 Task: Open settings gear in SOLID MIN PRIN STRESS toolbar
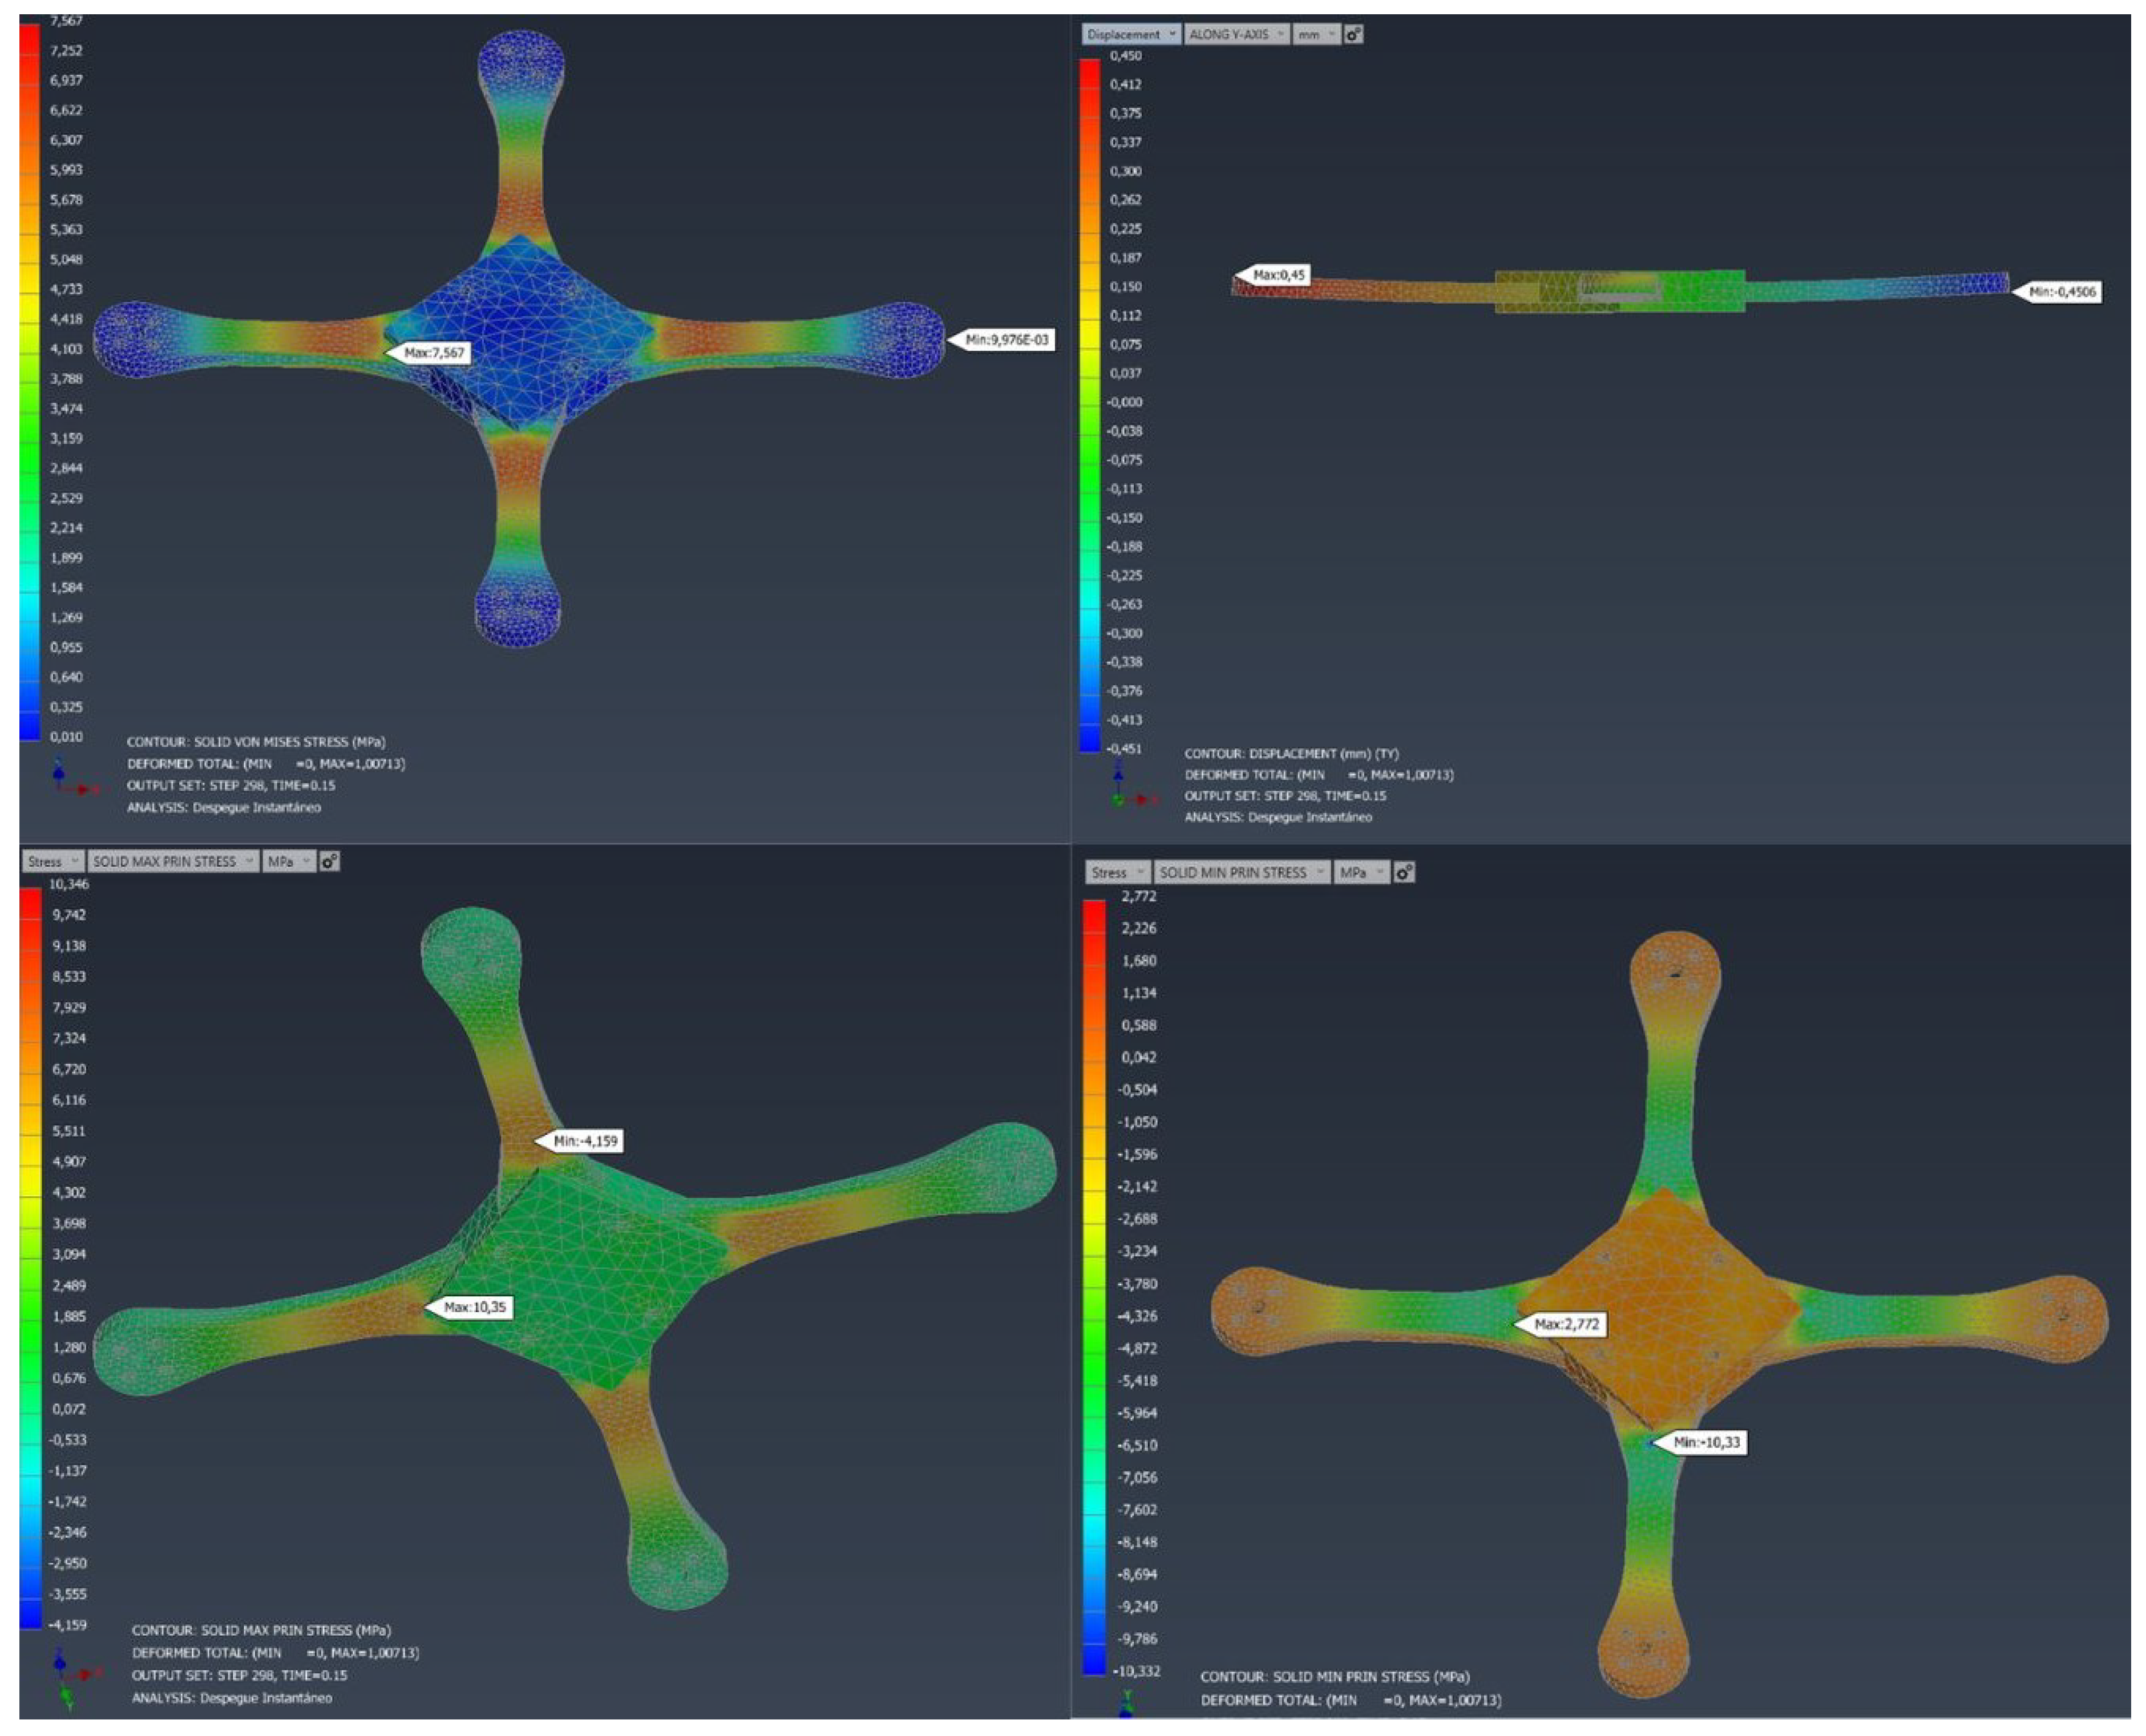coord(1404,872)
